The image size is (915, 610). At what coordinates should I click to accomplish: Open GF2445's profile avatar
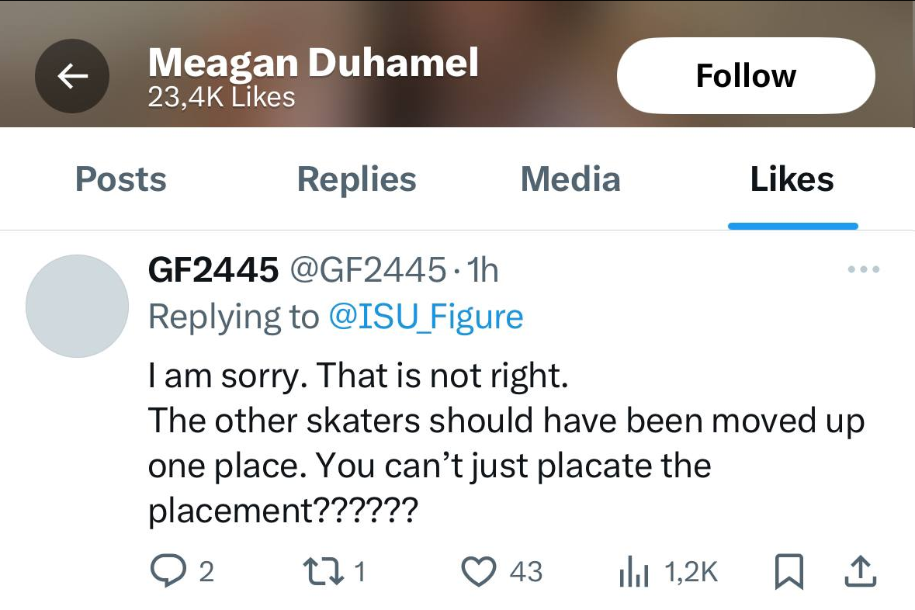pos(77,306)
